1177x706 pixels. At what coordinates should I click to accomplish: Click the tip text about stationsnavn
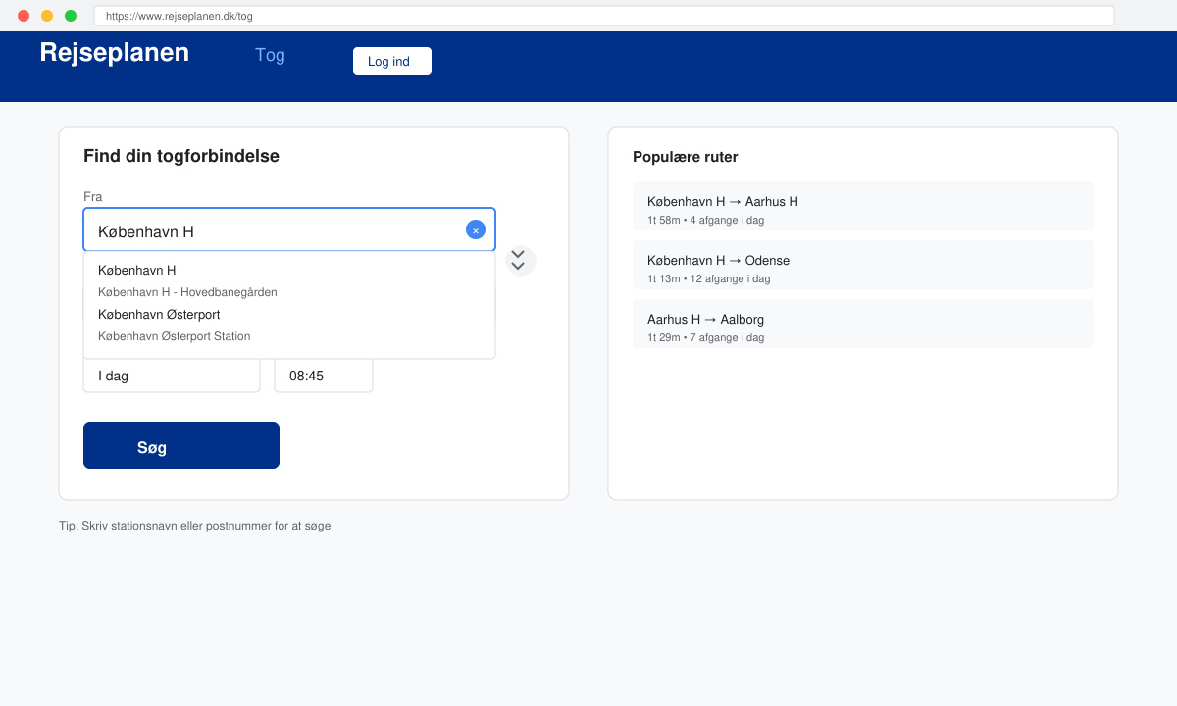[195, 526]
